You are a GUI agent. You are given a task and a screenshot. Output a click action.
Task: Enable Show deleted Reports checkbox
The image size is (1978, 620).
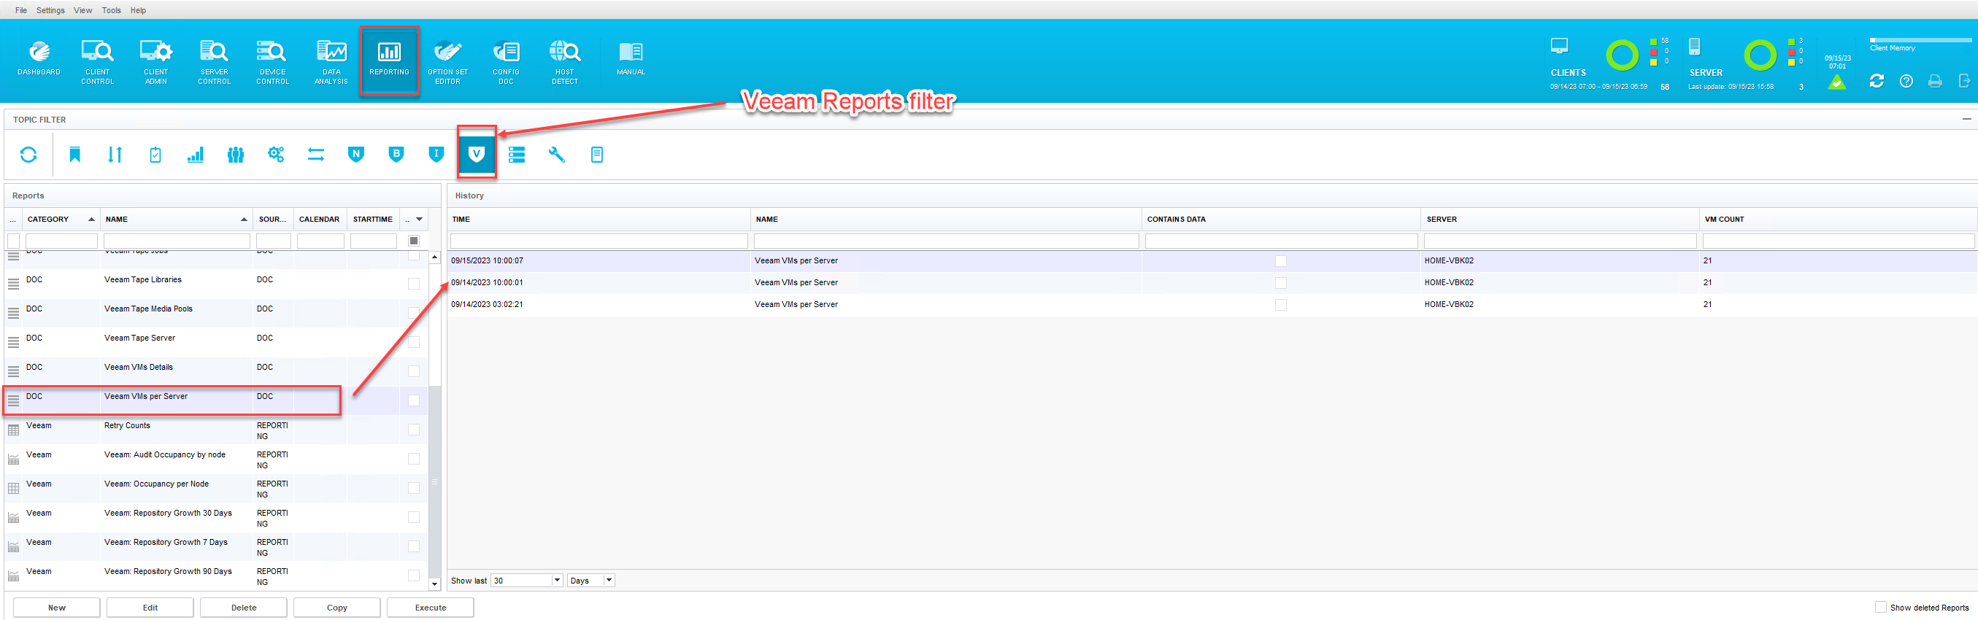[x=1880, y=607]
